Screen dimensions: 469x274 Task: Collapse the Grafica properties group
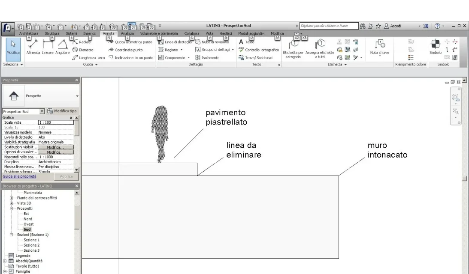pyautogui.click(x=71, y=118)
